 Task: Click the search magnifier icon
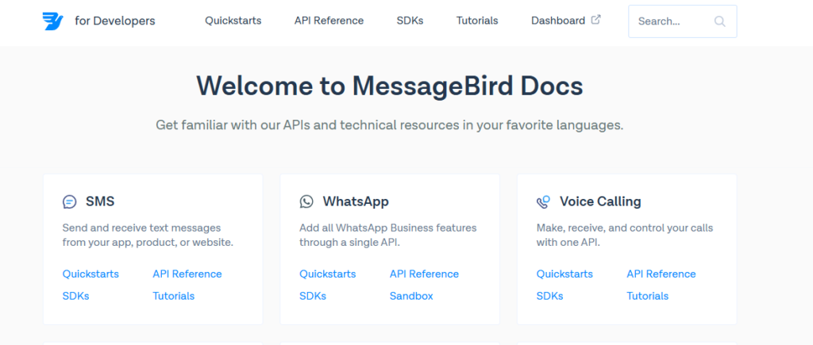719,21
